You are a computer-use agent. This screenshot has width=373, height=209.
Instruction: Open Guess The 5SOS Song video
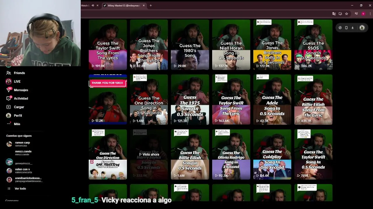[313, 45]
